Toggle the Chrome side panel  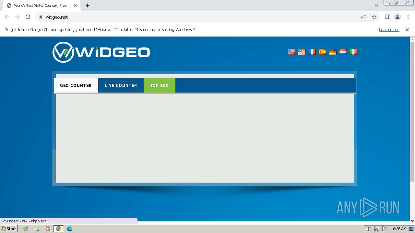pyautogui.click(x=387, y=17)
